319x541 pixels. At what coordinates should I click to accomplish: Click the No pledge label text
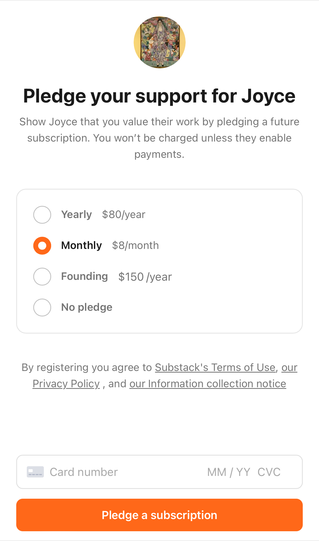pos(87,307)
